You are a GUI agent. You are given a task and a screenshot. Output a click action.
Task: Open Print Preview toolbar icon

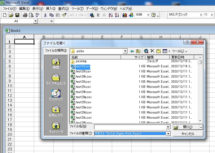(31, 15)
